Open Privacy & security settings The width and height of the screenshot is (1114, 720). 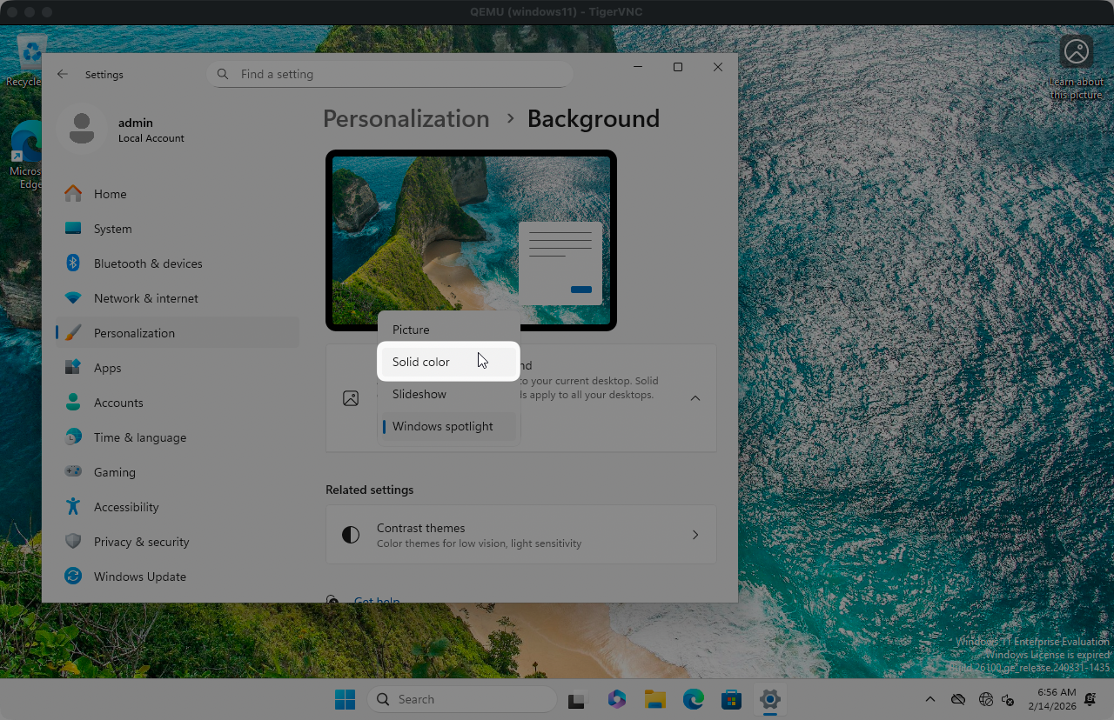[x=141, y=542]
